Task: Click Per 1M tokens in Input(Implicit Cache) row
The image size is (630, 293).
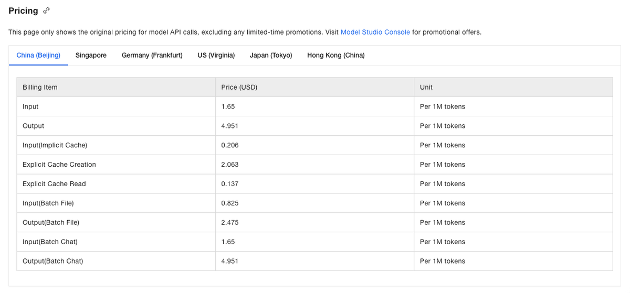Action: pos(443,145)
